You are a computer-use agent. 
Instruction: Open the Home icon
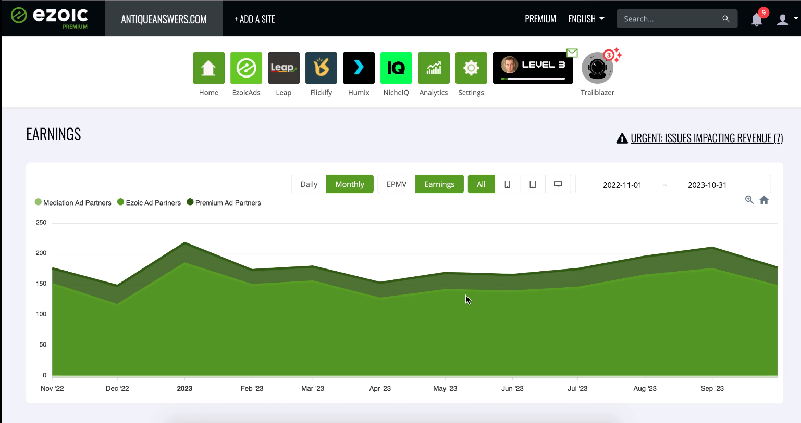tap(208, 68)
